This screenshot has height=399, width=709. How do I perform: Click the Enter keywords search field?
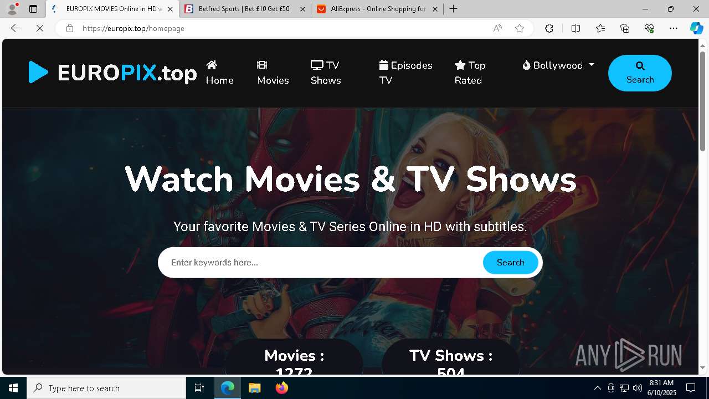[x=321, y=263]
